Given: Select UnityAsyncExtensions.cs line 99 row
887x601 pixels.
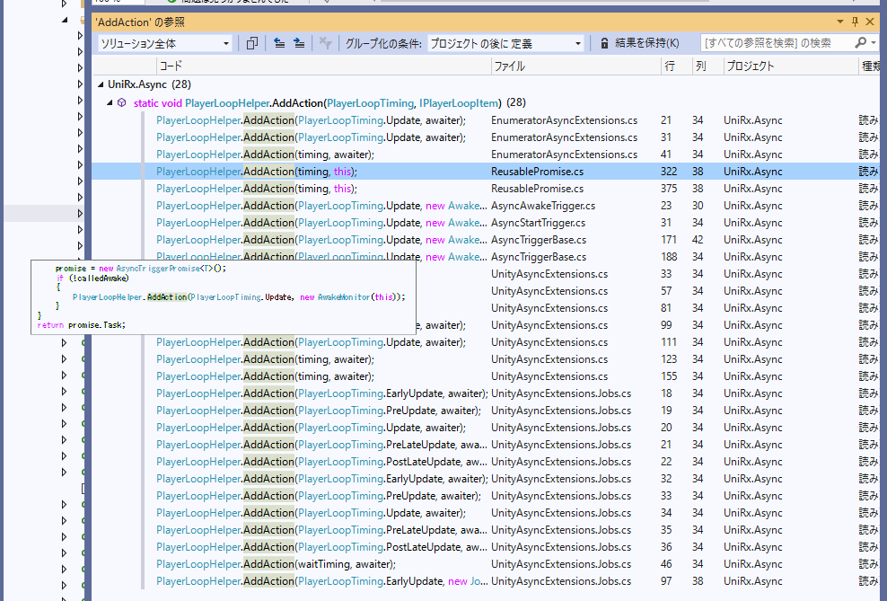Looking at the screenshot, I should tap(647, 325).
